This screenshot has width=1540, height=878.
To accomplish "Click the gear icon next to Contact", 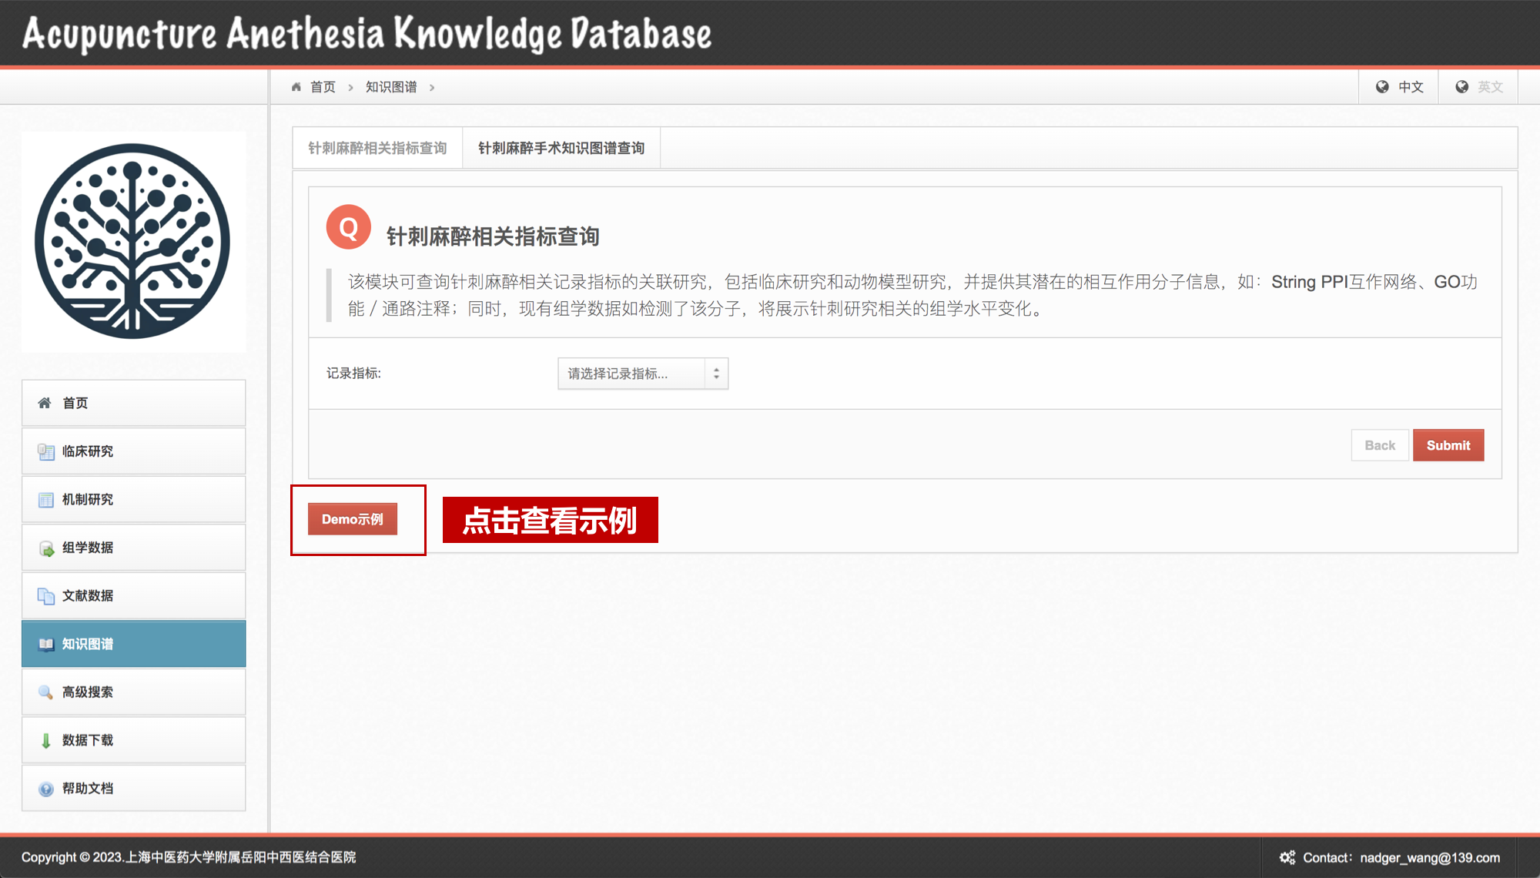I will pyautogui.click(x=1287, y=857).
